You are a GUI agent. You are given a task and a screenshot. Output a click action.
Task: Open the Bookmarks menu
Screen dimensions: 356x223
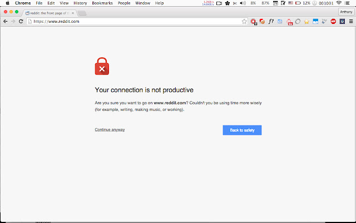(x=102, y=3)
